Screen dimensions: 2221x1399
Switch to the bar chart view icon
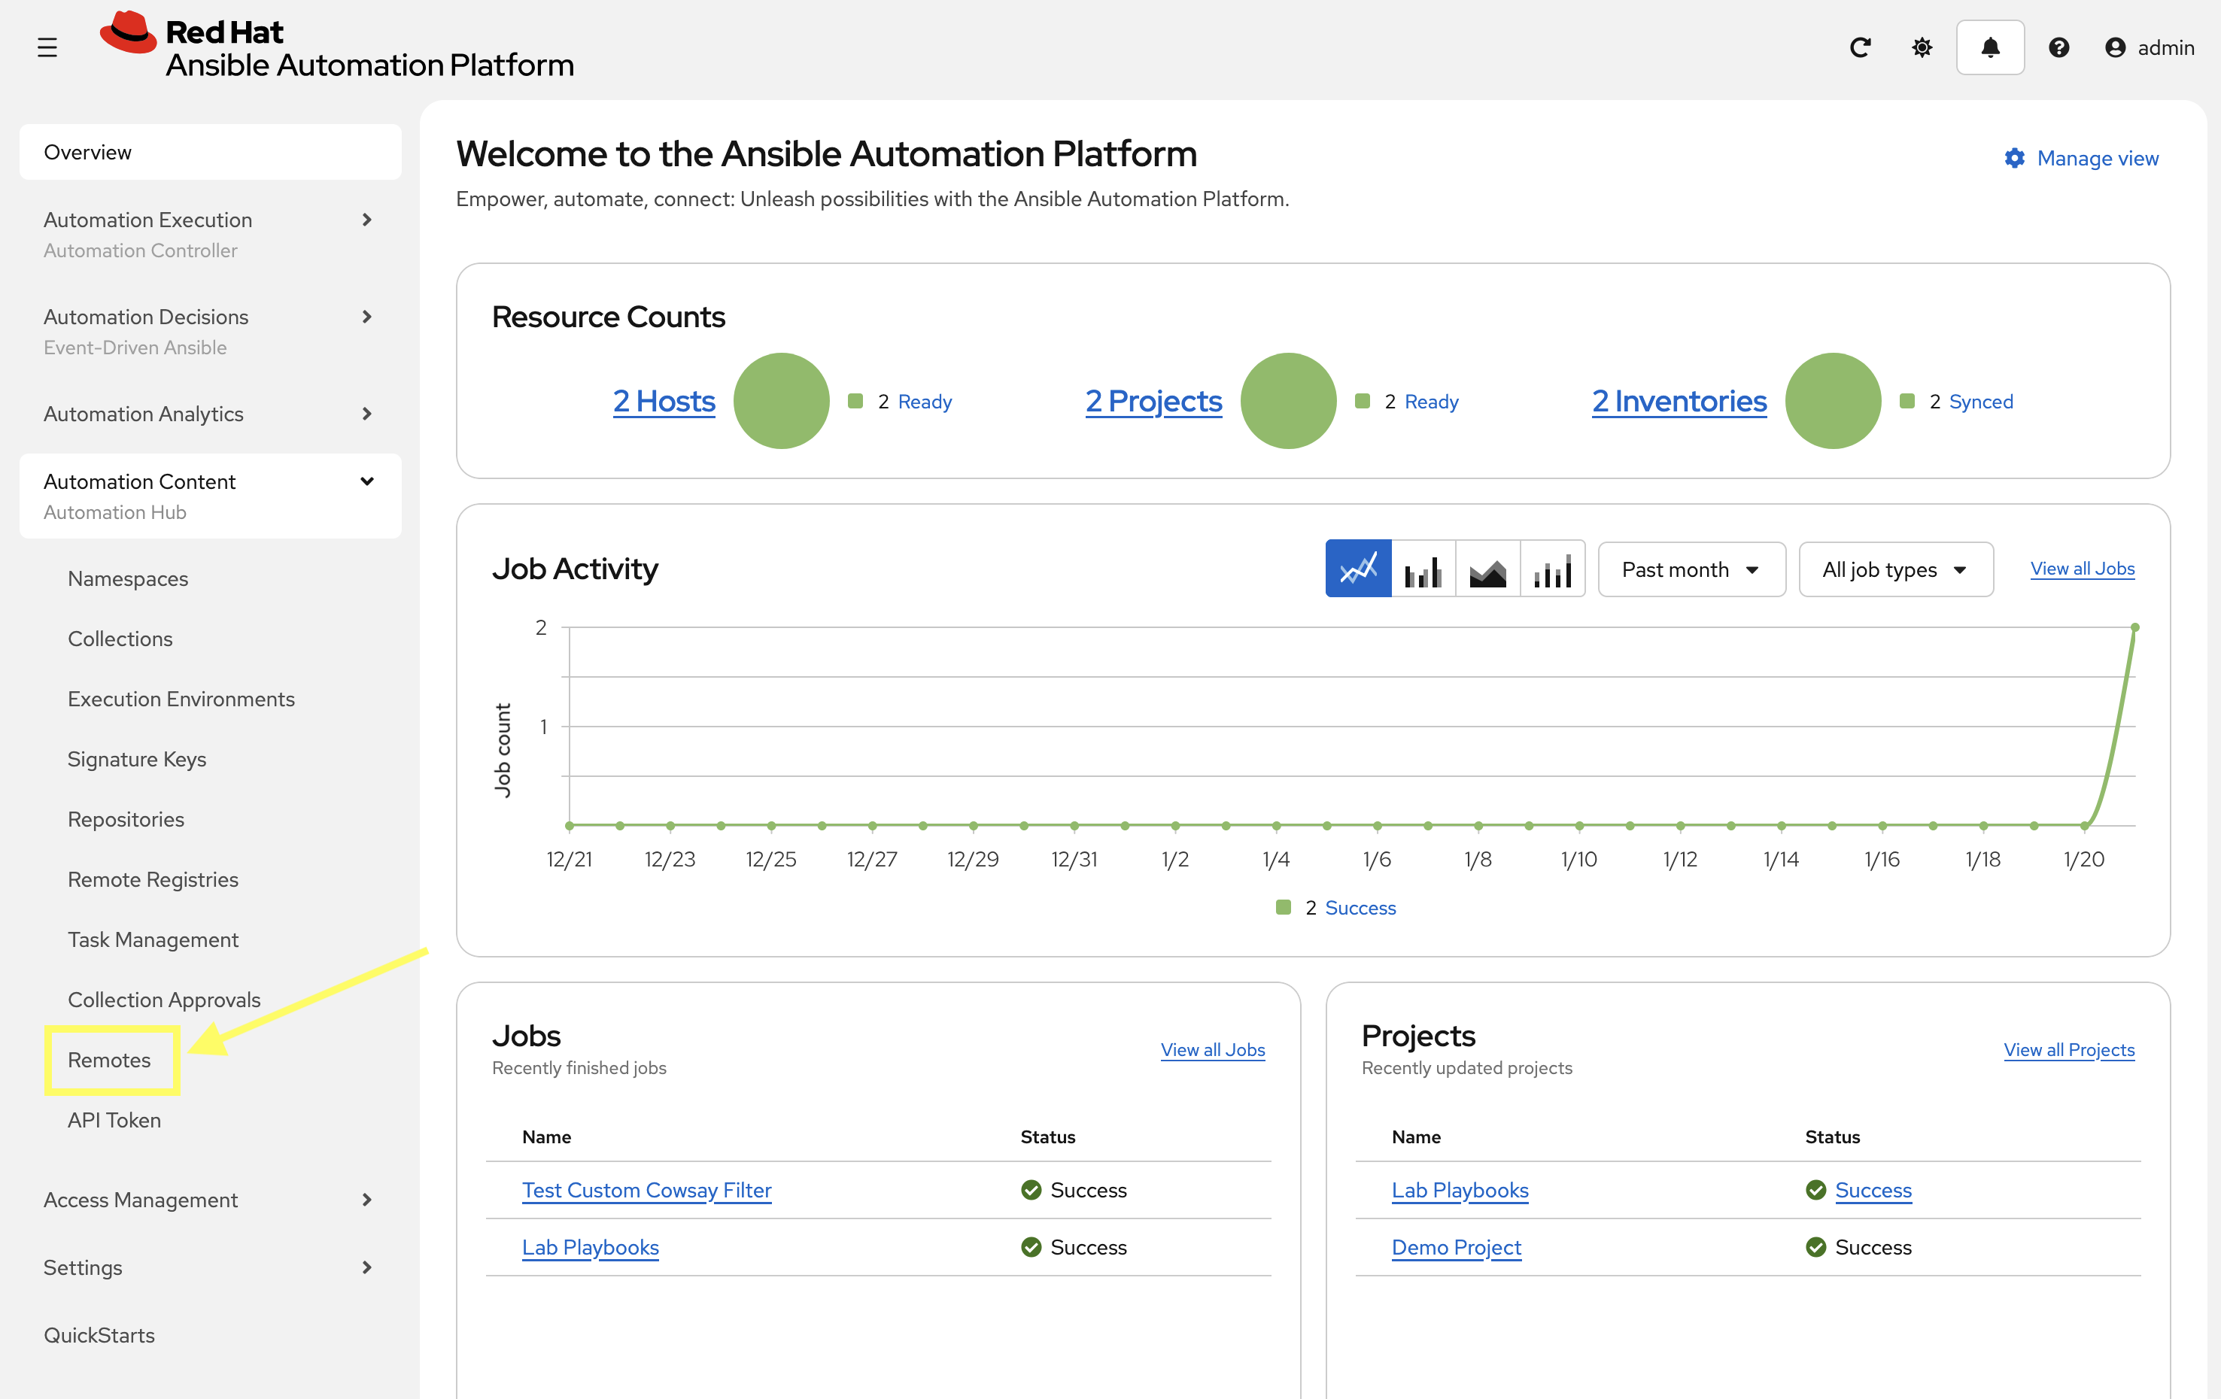[1422, 569]
